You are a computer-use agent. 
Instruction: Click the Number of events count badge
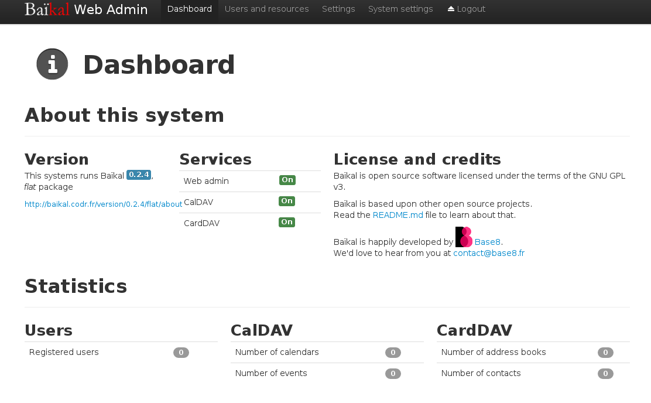393,374
